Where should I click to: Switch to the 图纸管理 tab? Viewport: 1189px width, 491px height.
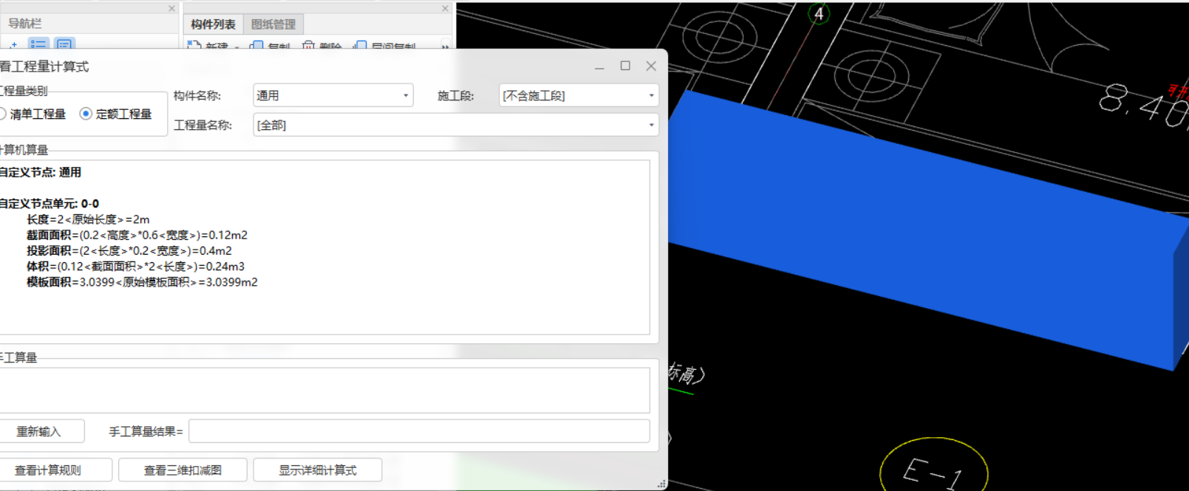pos(273,24)
